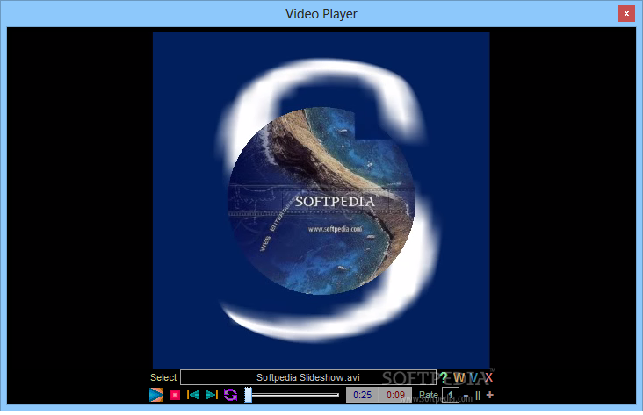Click the Rate label
643x415 pixels.
click(x=429, y=395)
